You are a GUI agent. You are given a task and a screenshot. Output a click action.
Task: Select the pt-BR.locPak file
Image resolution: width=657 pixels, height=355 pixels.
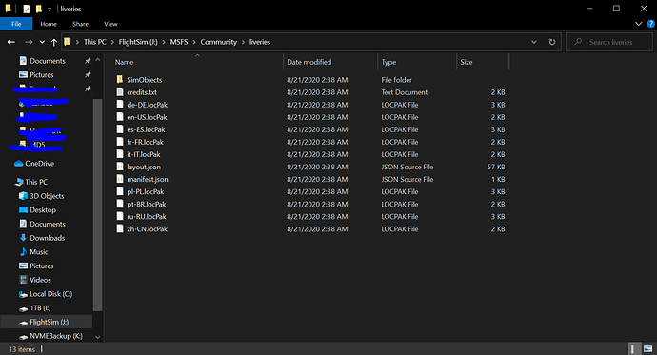point(147,205)
